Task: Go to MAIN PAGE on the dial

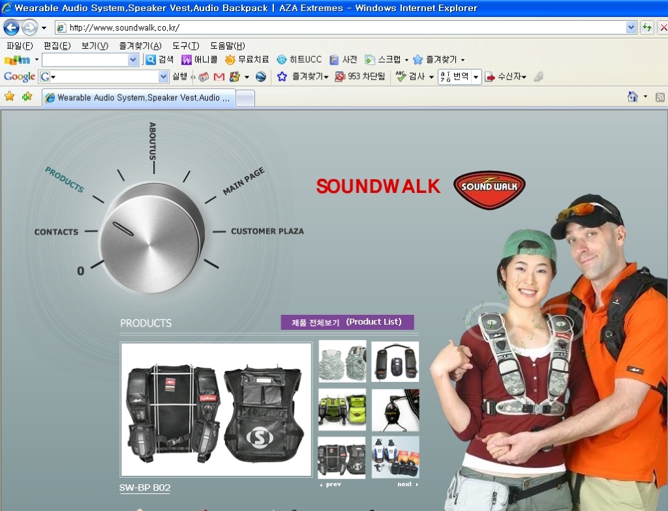Action: (x=244, y=181)
